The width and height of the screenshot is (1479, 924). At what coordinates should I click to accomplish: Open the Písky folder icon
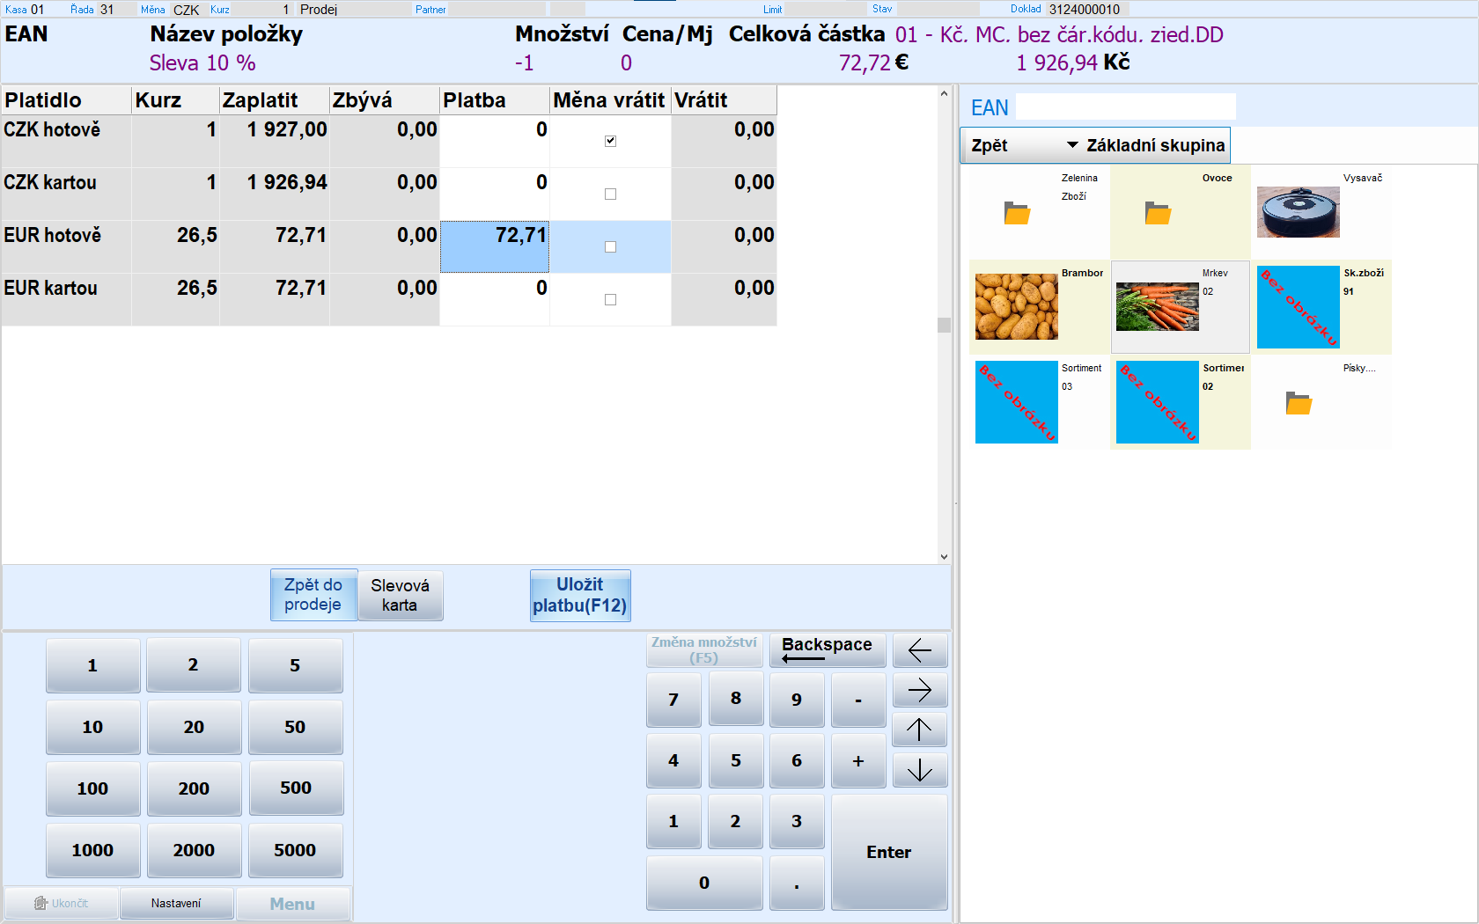click(x=1299, y=403)
